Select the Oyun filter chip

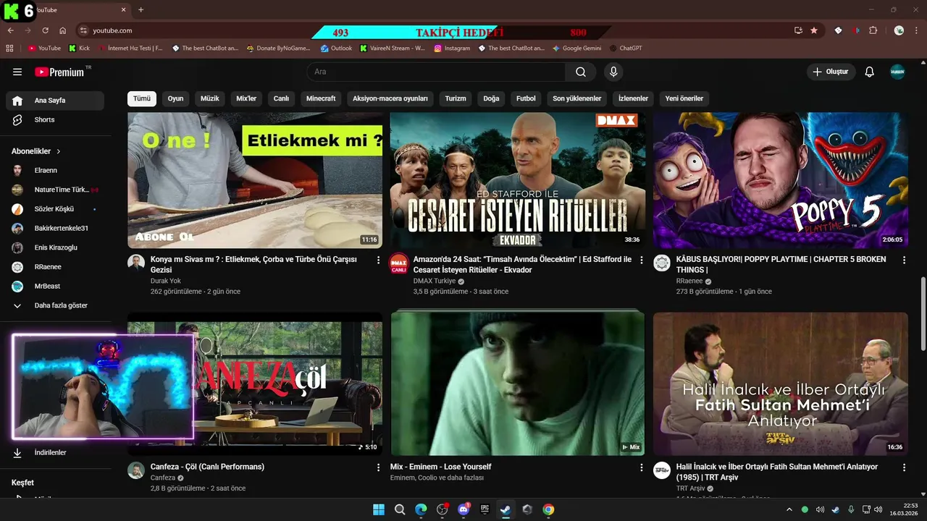coord(176,98)
